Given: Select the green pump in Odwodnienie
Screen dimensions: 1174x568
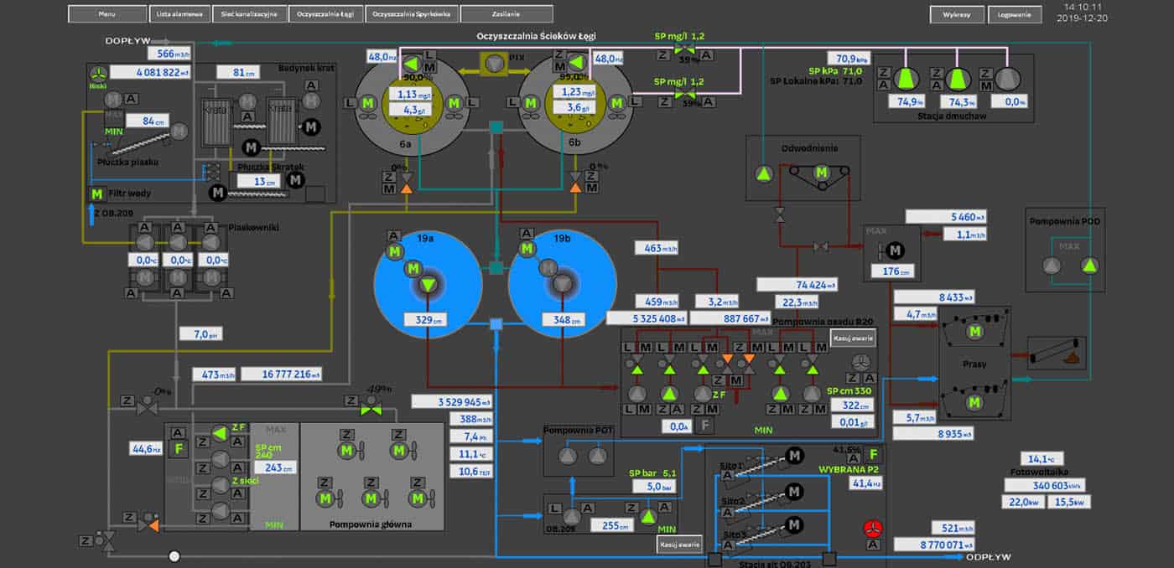Looking at the screenshot, I should (763, 174).
